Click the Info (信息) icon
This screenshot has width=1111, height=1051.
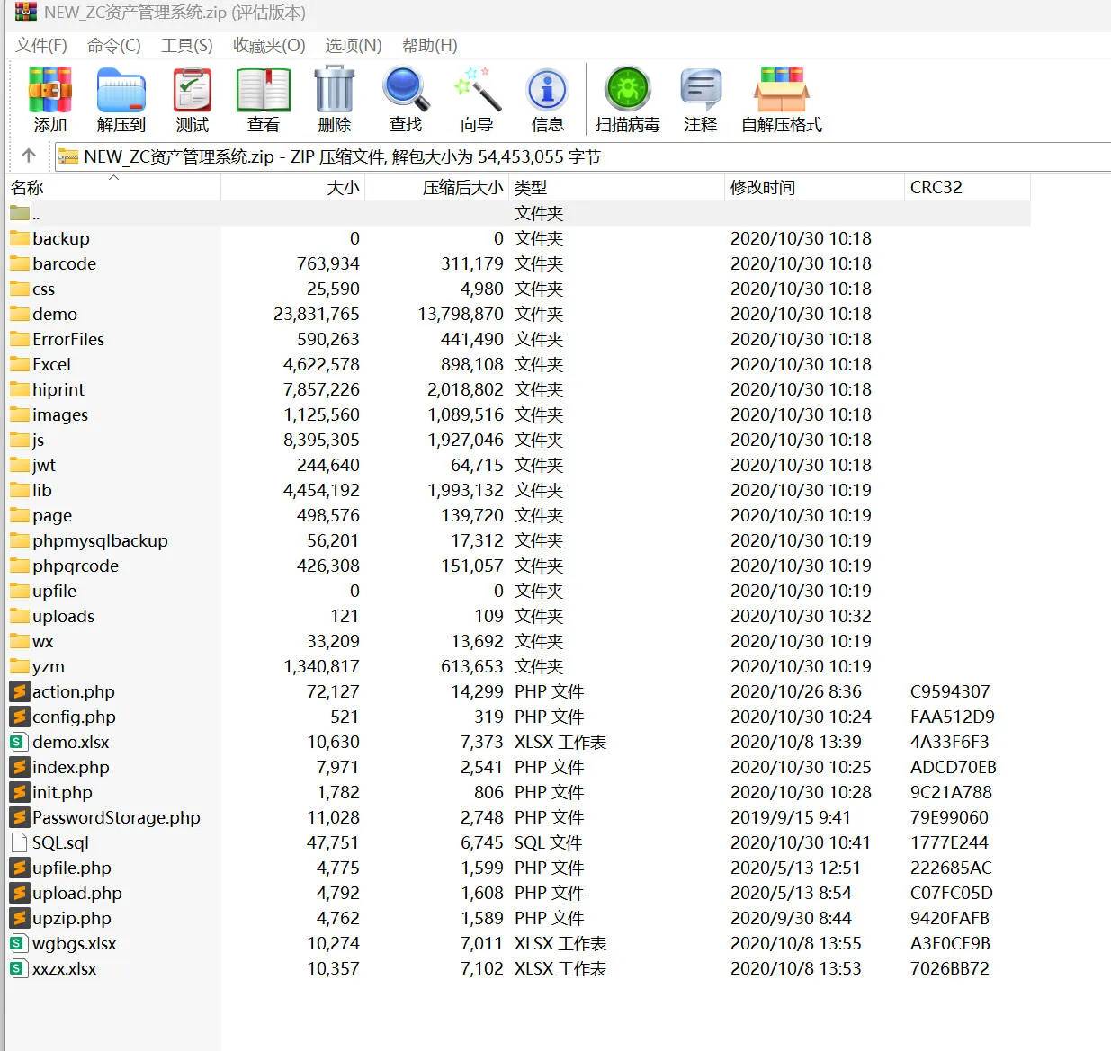pyautogui.click(x=547, y=90)
